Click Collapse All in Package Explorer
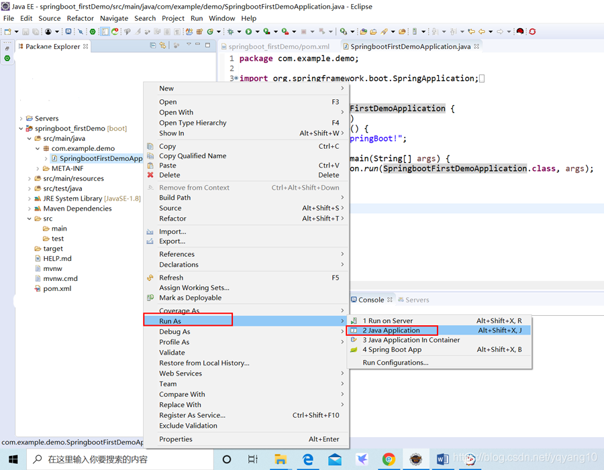This screenshot has width=604, height=470. (x=153, y=46)
